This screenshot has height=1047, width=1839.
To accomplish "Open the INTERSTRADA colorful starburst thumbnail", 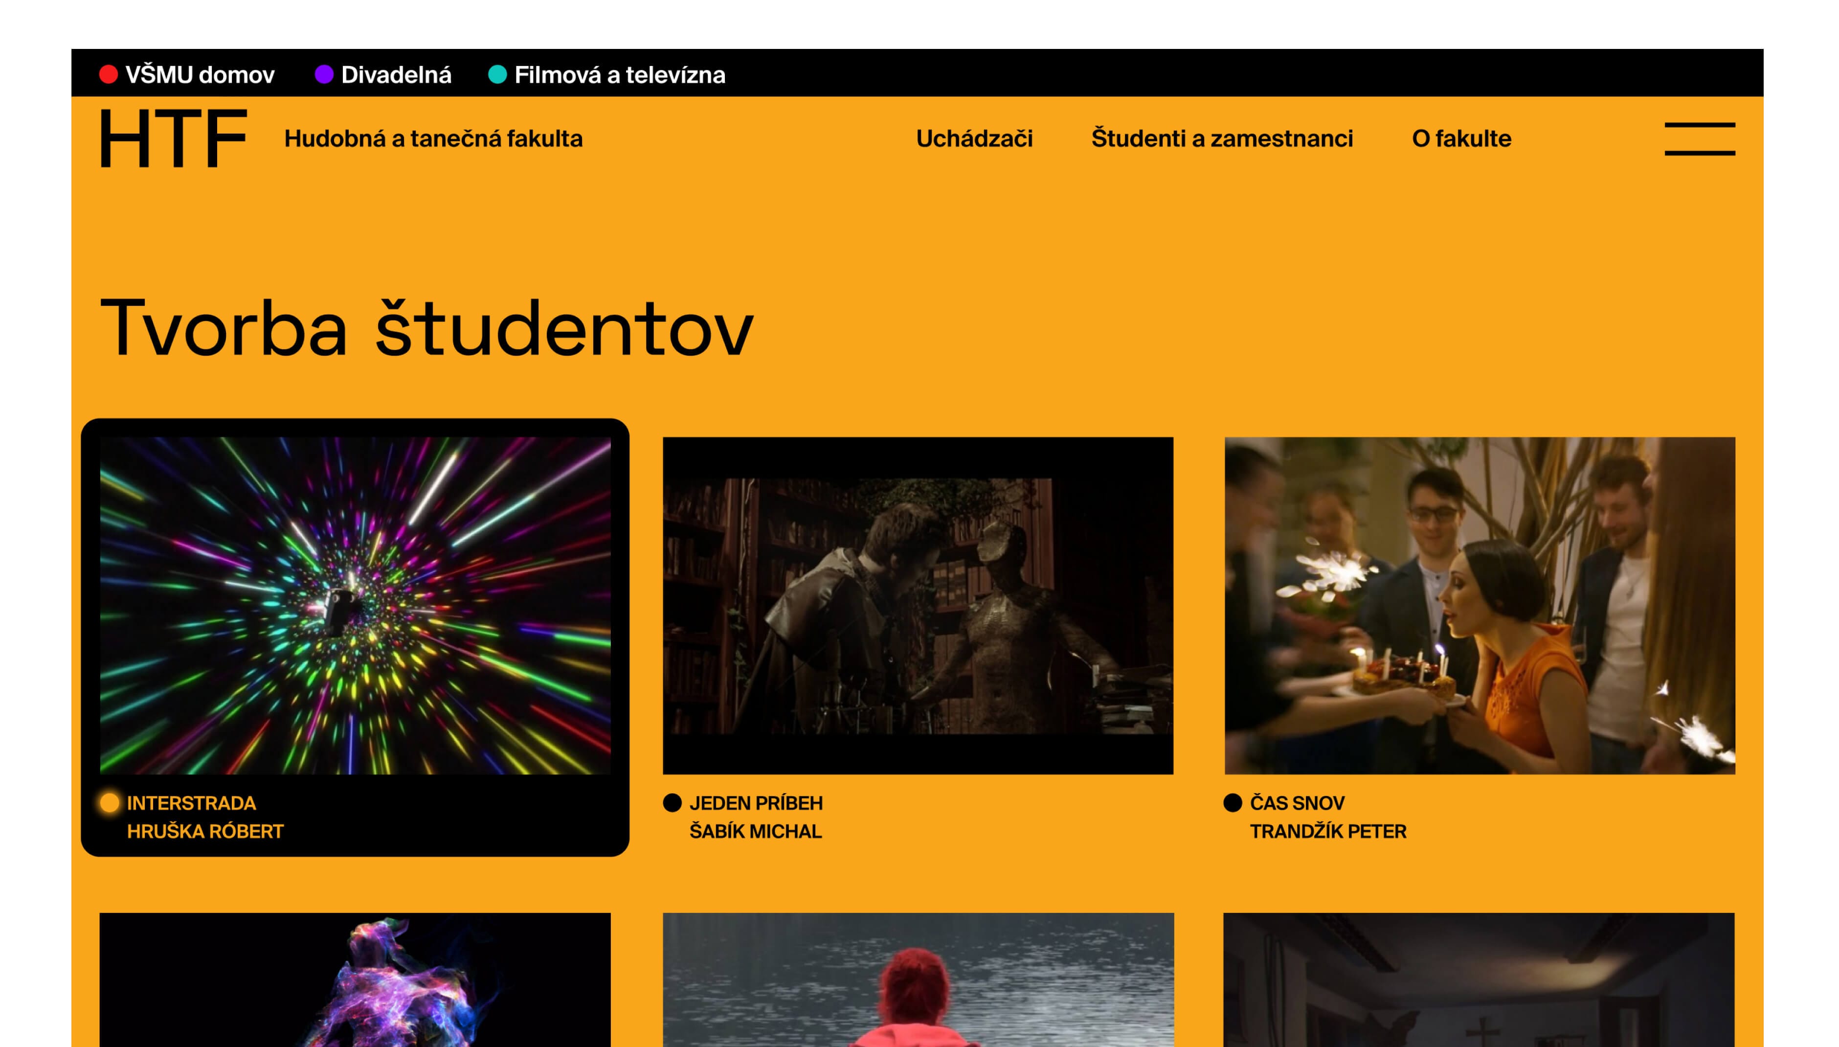I will coord(355,606).
